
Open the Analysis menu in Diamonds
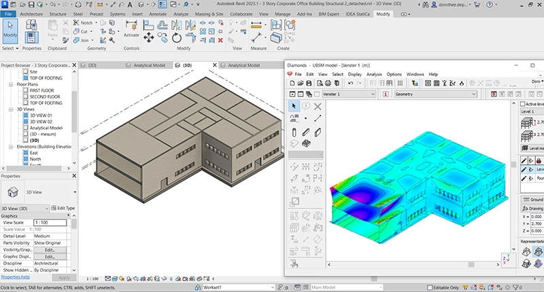(x=374, y=74)
